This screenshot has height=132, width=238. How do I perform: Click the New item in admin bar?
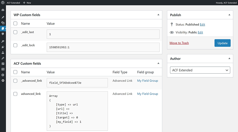[x=27, y=3]
